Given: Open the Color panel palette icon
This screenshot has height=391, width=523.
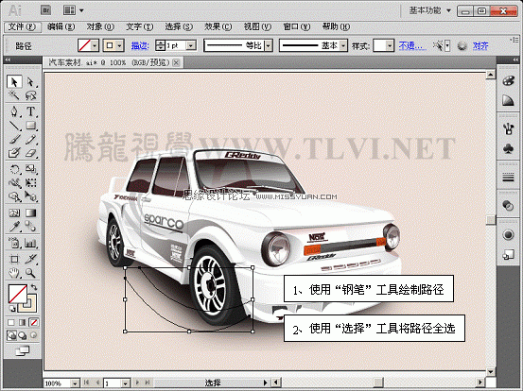Looking at the screenshot, I should [508, 81].
